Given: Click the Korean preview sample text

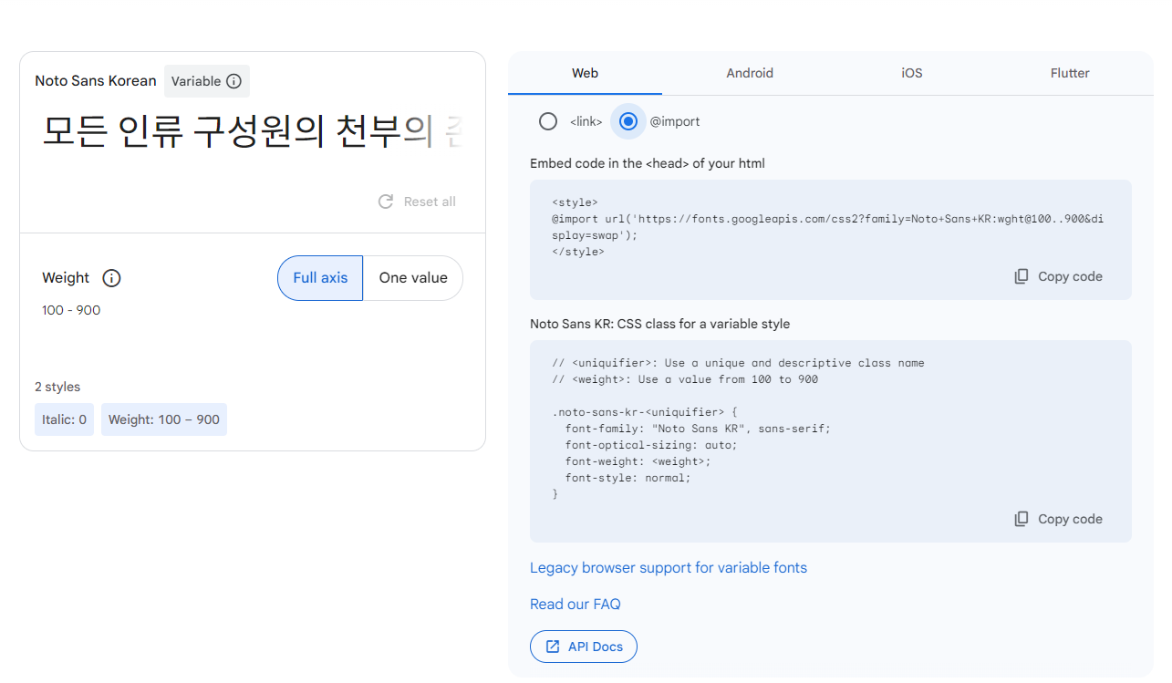Looking at the screenshot, I should pyautogui.click(x=253, y=132).
